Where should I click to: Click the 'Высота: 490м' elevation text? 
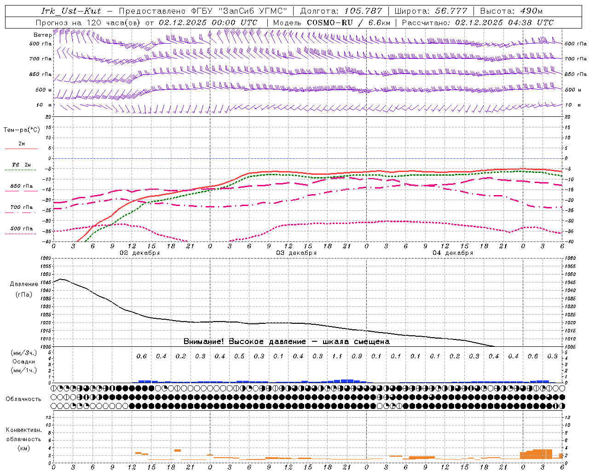(x=511, y=11)
